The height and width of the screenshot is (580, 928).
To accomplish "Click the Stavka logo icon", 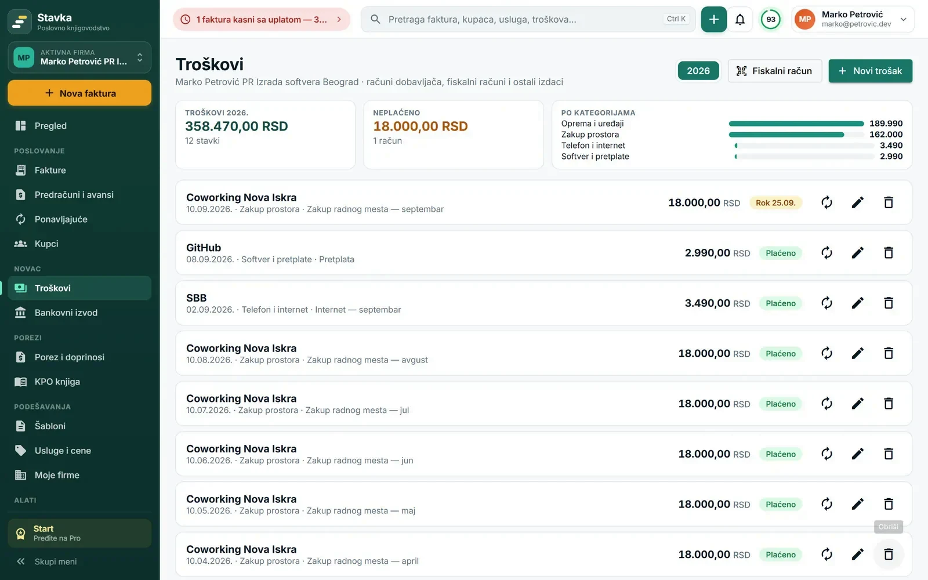I will 20,22.
